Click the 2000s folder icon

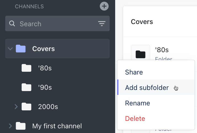click(26, 107)
